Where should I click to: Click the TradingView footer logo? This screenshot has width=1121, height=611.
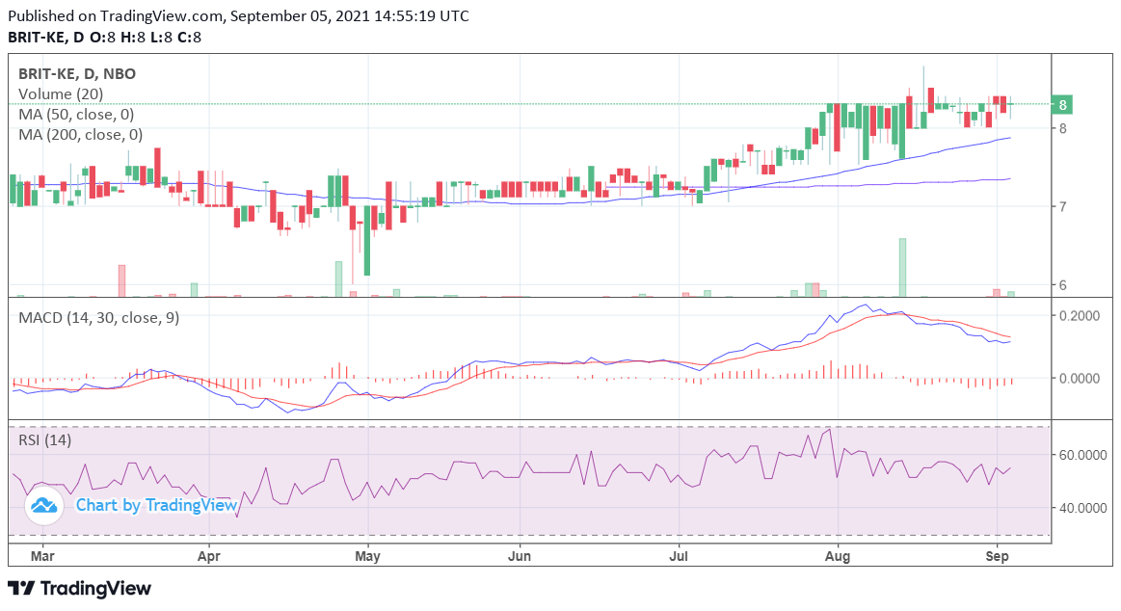80,589
